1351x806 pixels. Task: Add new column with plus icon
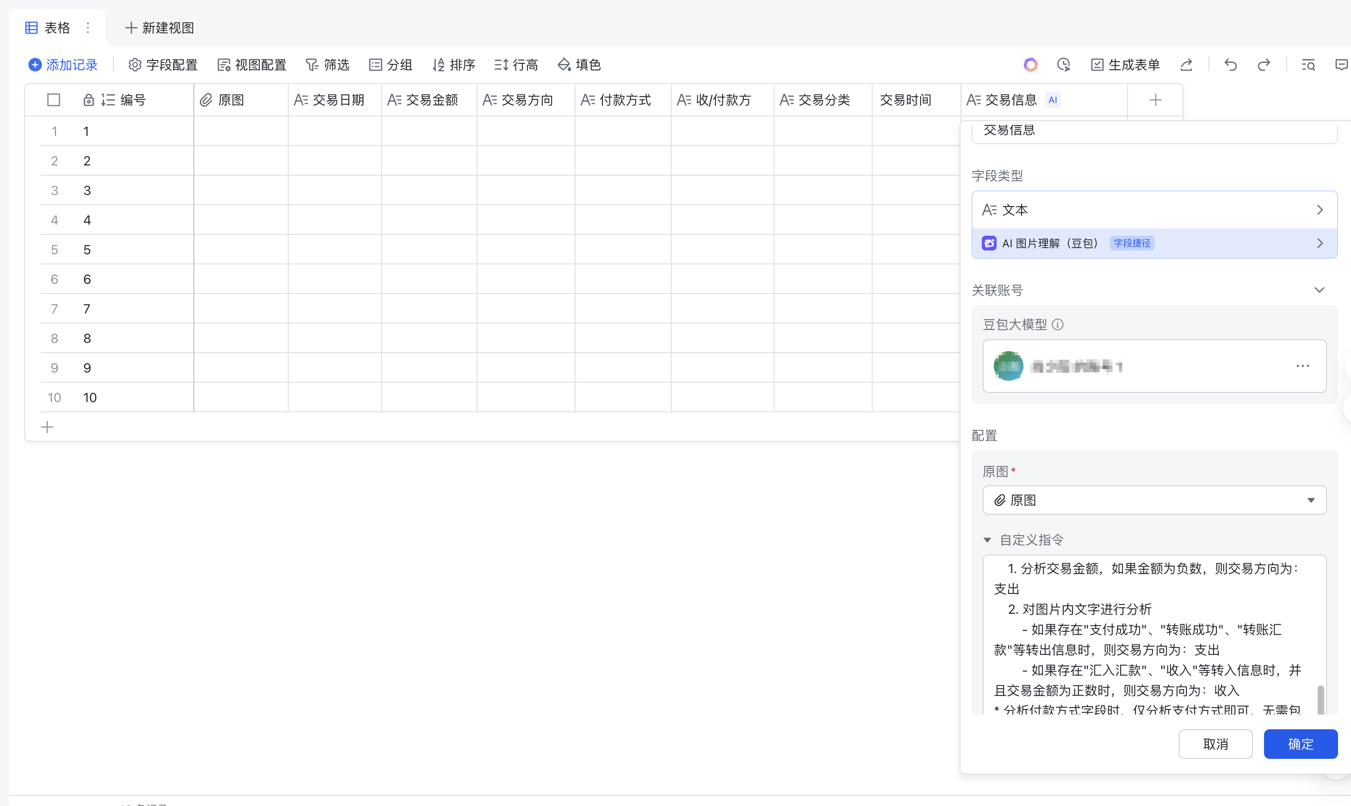(1155, 100)
